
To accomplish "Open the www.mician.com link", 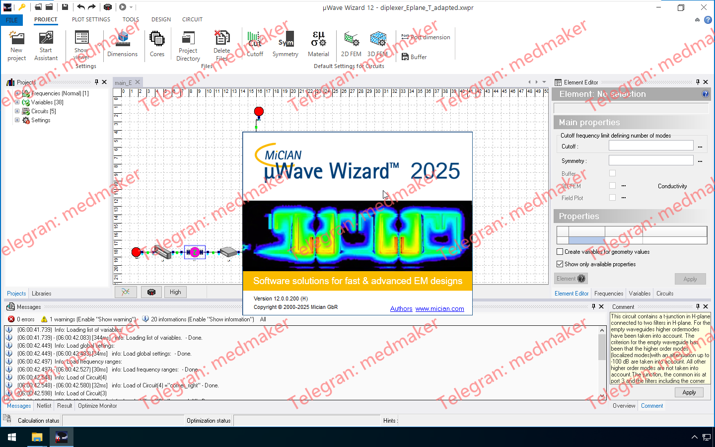I will 440,308.
